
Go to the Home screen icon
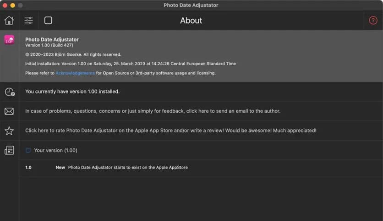[9, 21]
